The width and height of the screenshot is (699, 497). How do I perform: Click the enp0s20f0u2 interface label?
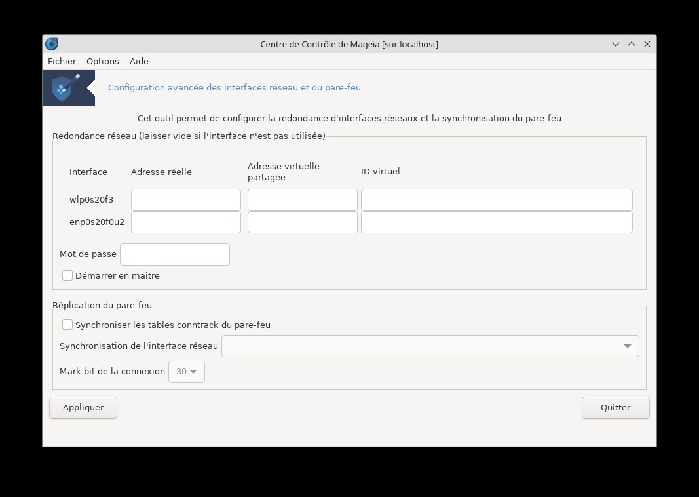click(97, 222)
